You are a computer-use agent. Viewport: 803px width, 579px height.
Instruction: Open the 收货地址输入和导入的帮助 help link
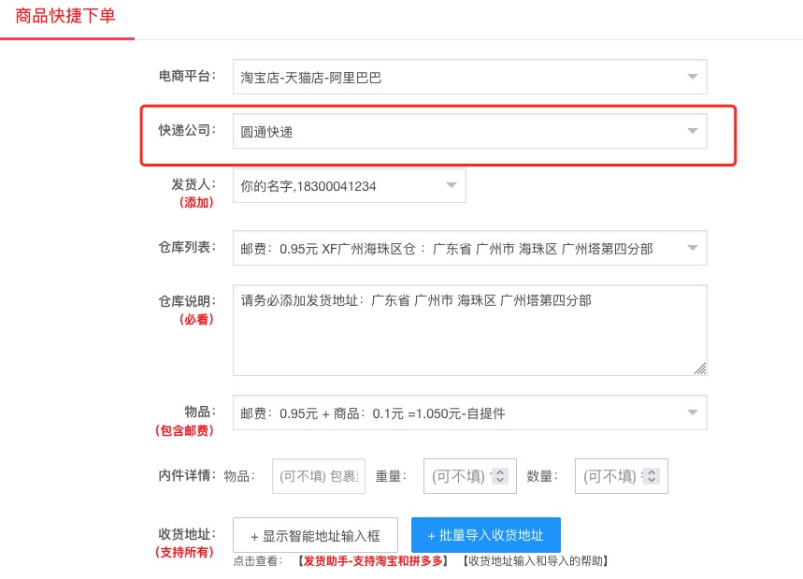(536, 561)
